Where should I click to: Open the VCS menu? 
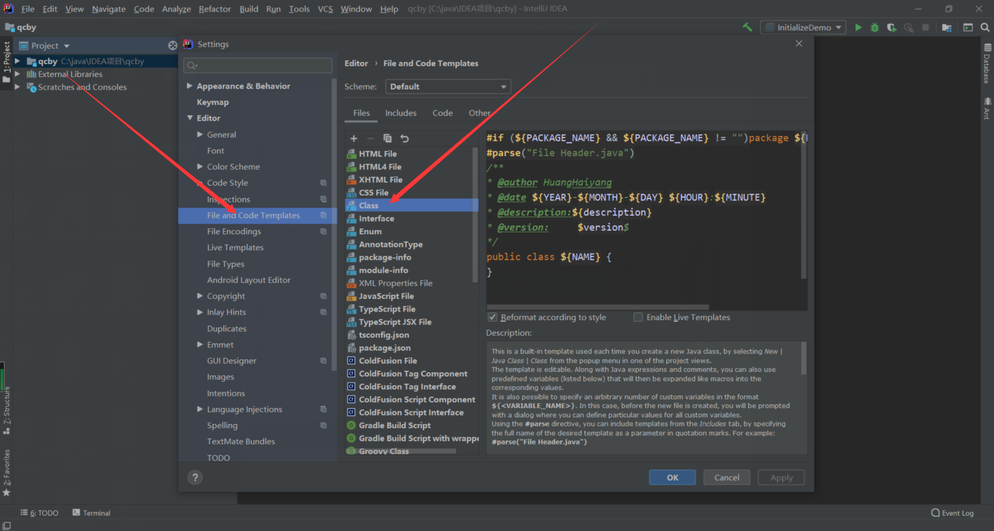[325, 9]
